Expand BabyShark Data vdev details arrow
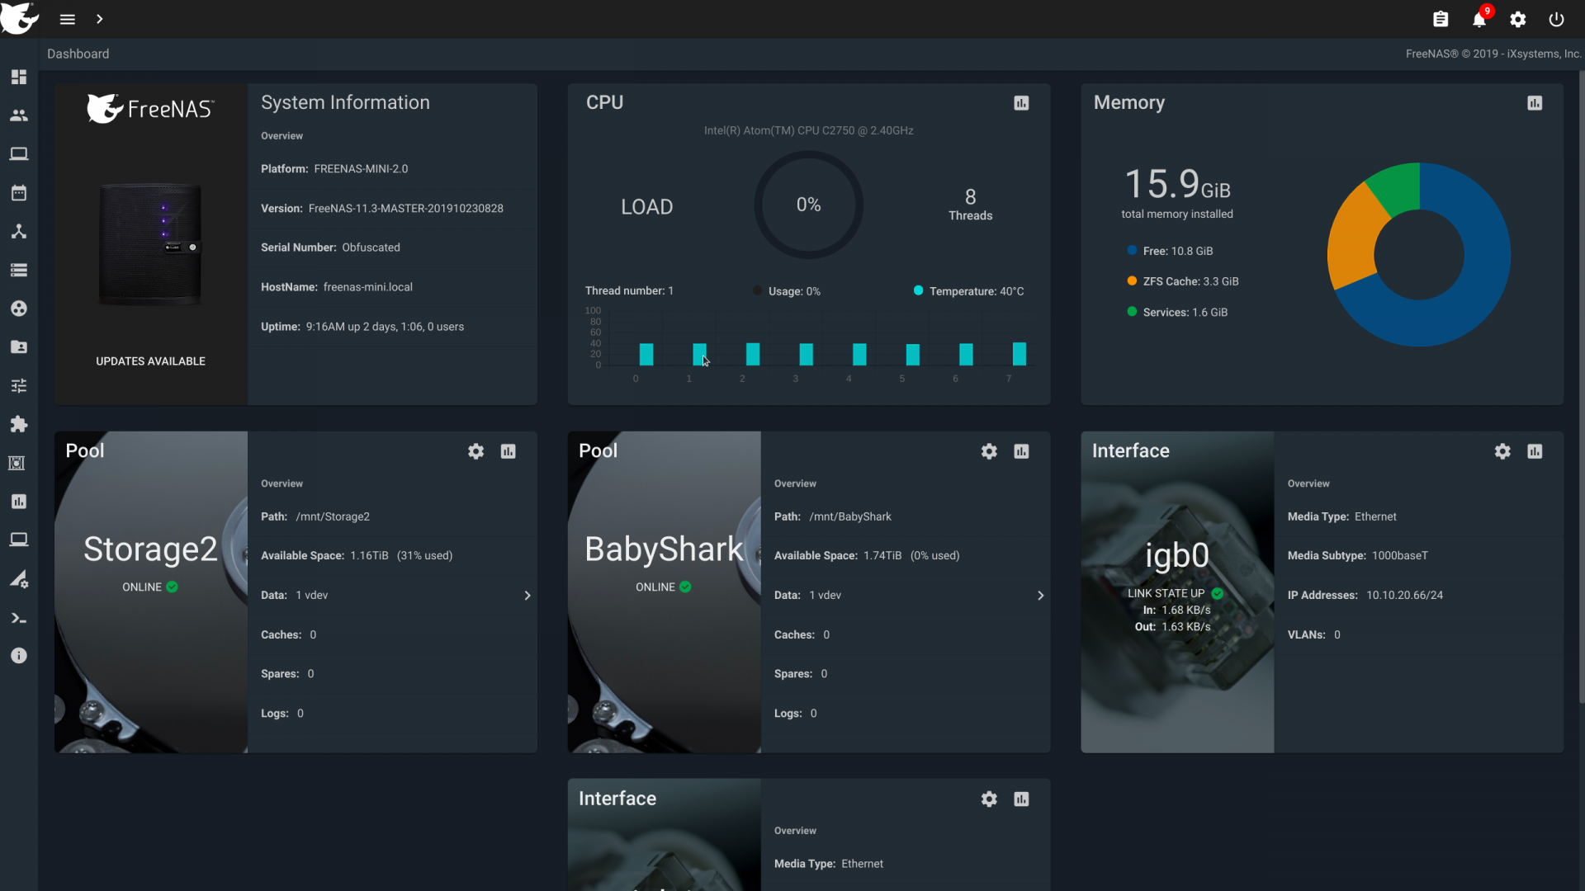Viewport: 1585px width, 891px height. point(1041,596)
